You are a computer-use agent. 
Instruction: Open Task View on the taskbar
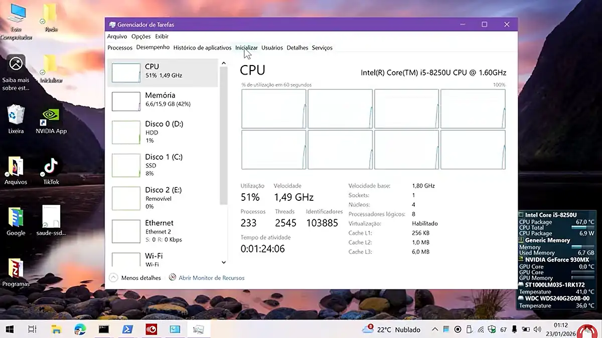tap(32, 329)
